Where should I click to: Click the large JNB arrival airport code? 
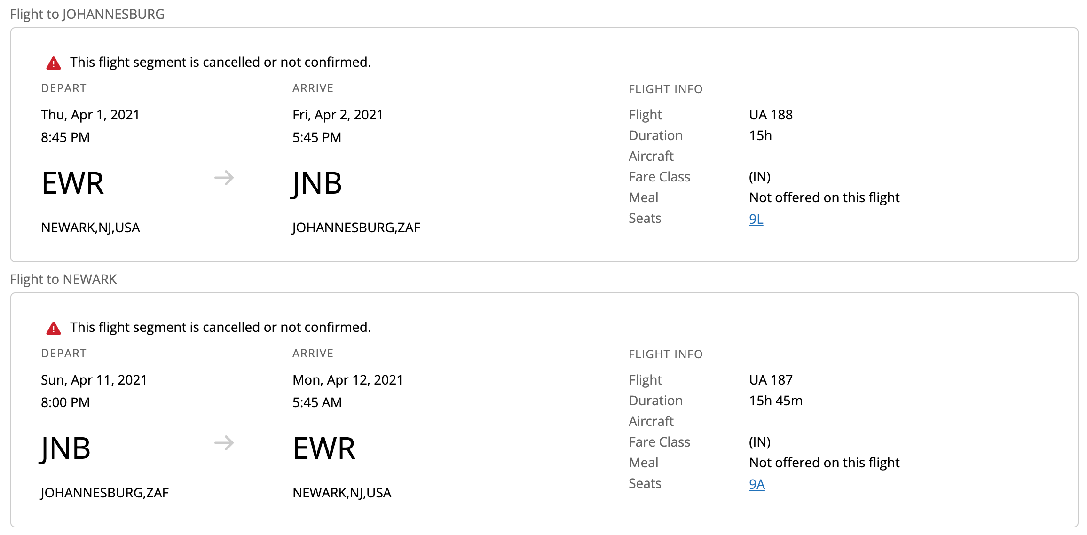(x=317, y=183)
